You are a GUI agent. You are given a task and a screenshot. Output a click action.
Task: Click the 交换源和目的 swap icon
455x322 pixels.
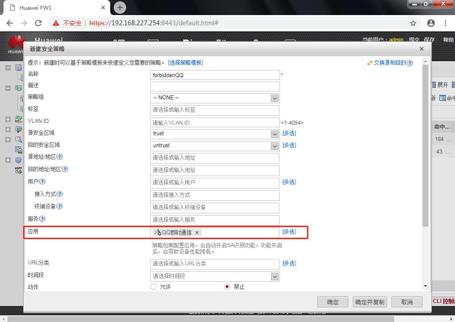click(x=371, y=63)
